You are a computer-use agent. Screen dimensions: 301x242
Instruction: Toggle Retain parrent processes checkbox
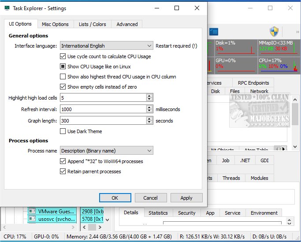[63, 171]
